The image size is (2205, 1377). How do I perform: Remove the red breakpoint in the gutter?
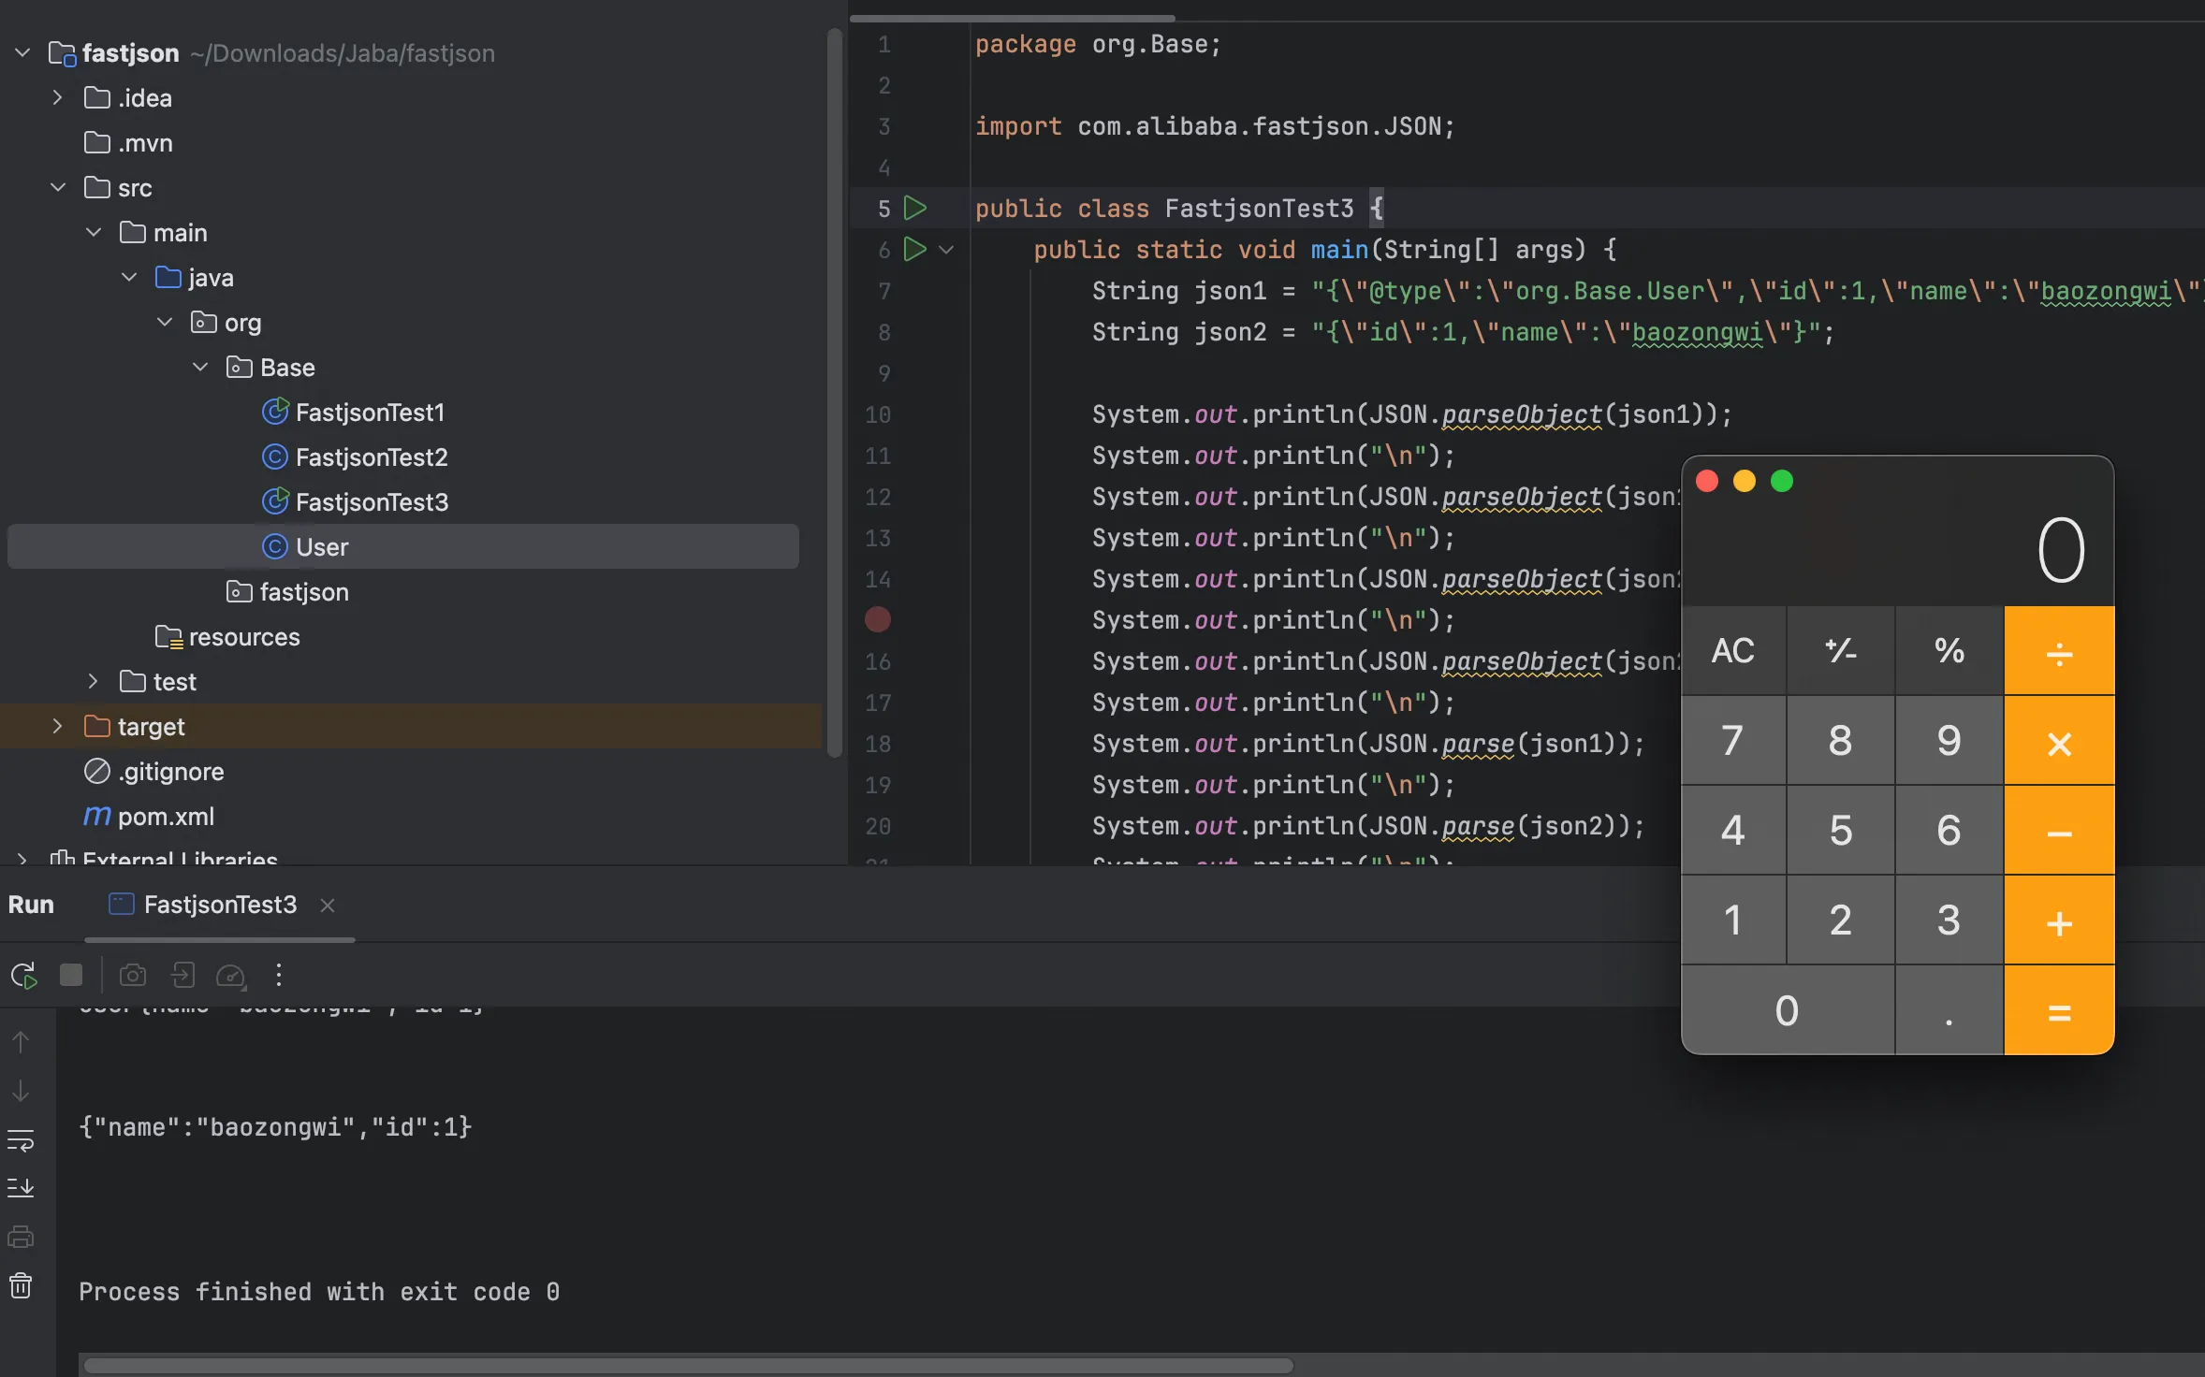[878, 619]
